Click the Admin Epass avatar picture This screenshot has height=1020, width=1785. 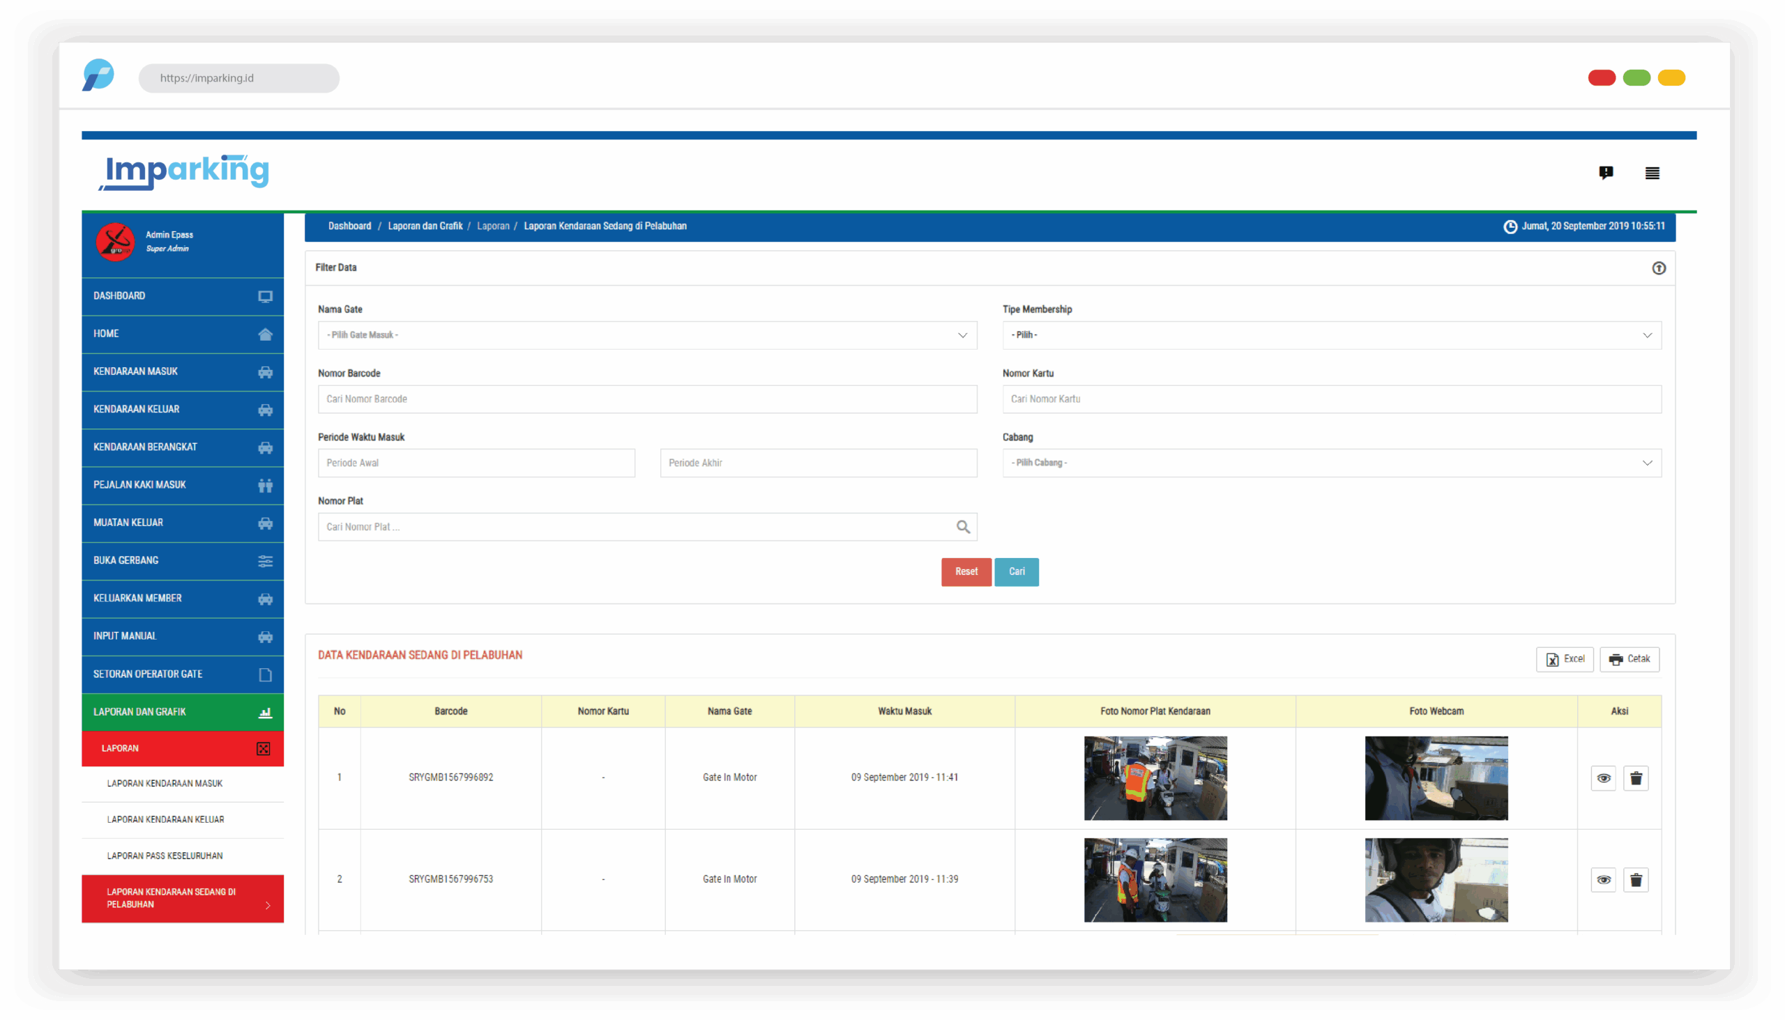(x=115, y=242)
